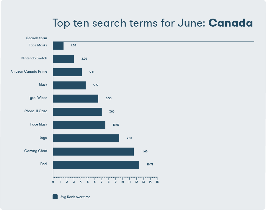Click the Amazon Canada Prime bar
This screenshot has width=266, height=210.
tap(67, 72)
